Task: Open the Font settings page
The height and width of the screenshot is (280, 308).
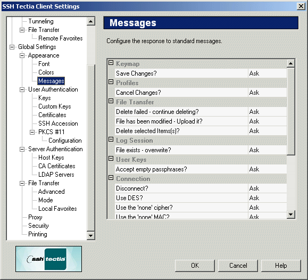Action: point(44,64)
